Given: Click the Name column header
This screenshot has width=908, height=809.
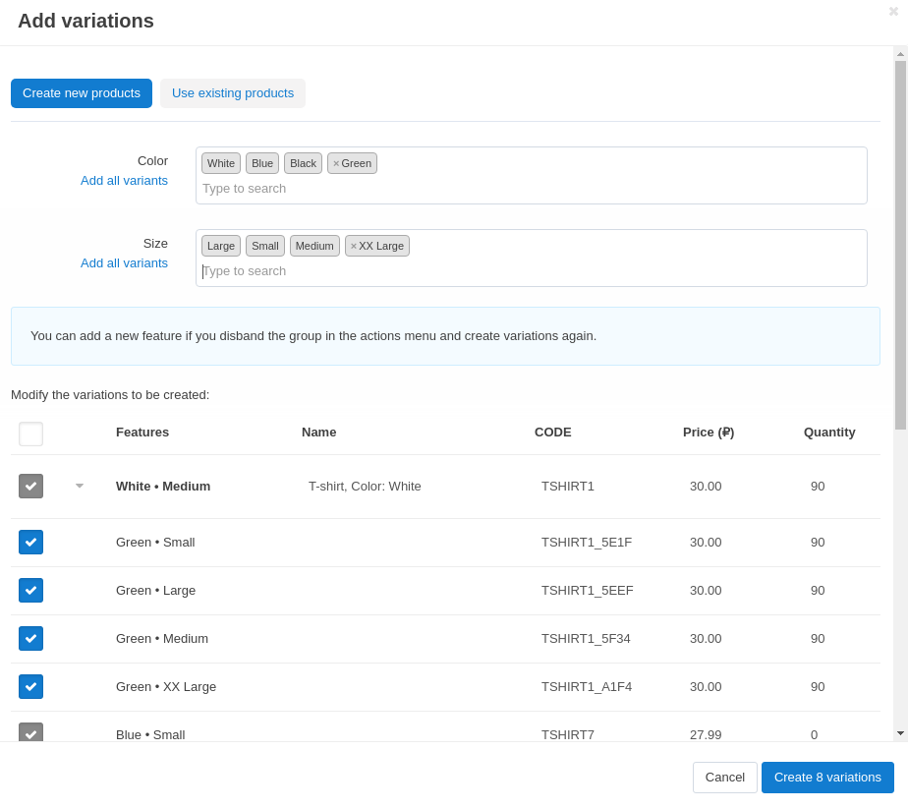Looking at the screenshot, I should pos(319,433).
